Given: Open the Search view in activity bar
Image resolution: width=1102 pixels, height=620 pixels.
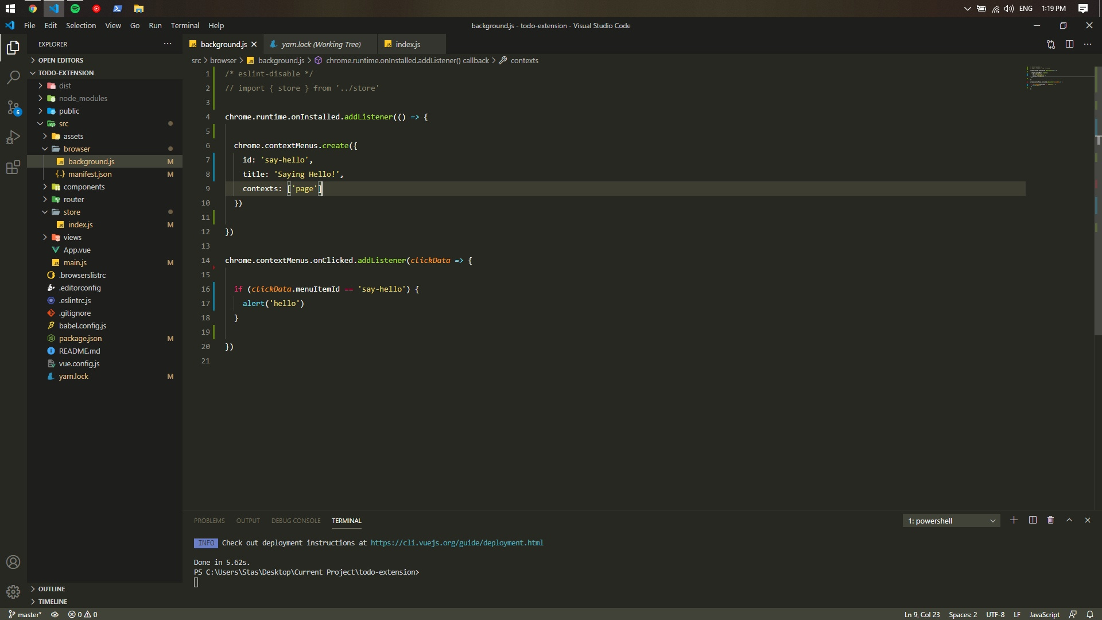Looking at the screenshot, I should (x=13, y=77).
